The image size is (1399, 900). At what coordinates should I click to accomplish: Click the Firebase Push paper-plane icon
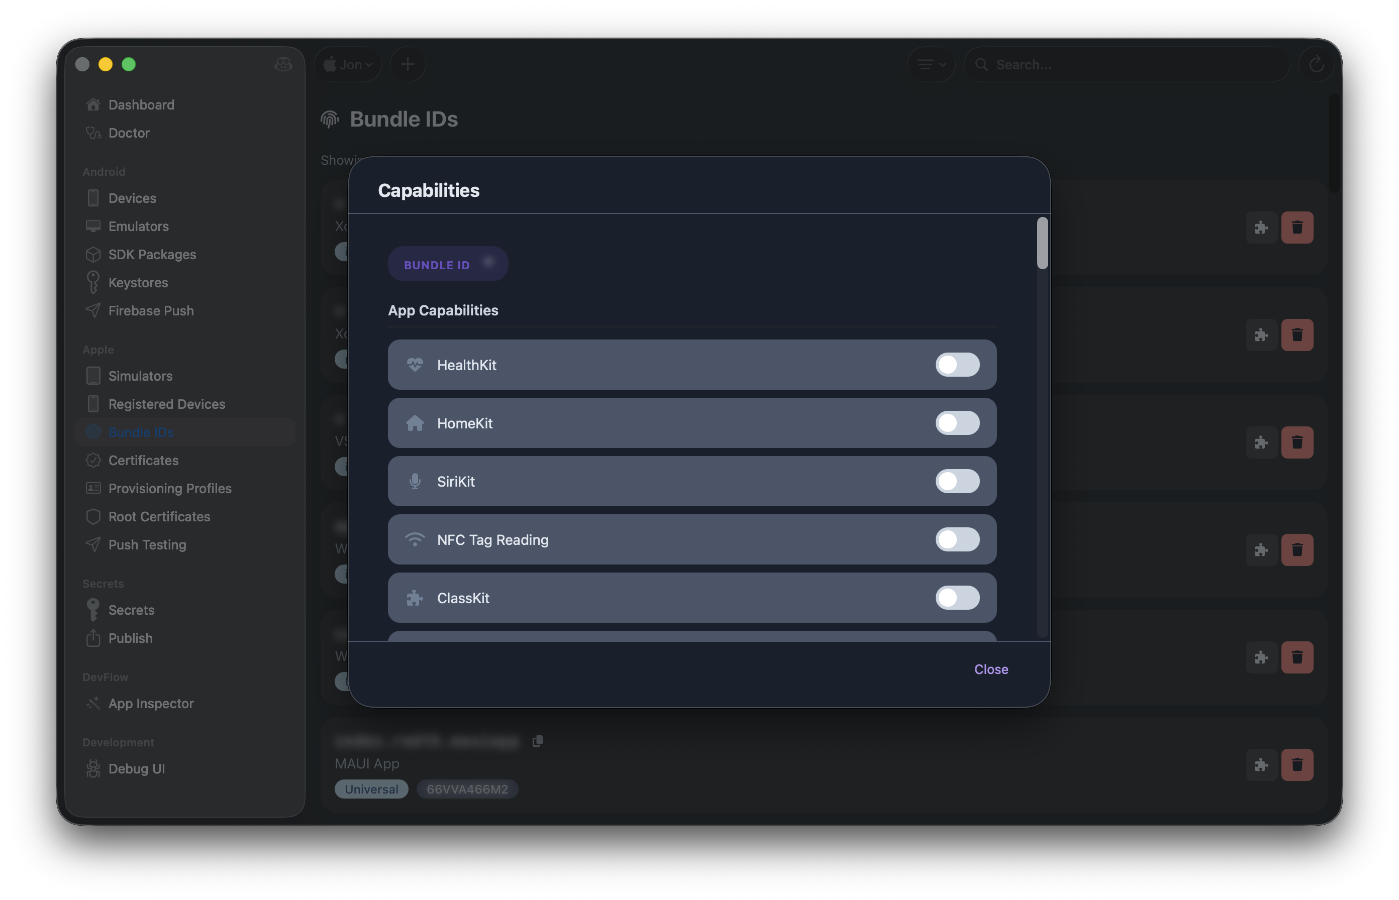pos(93,310)
